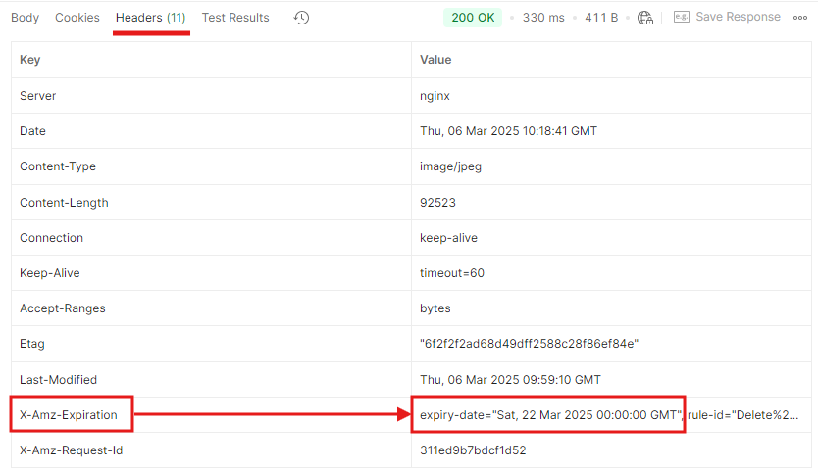The image size is (818, 474).
Task: Click the globe network information icon
Action: tap(644, 18)
